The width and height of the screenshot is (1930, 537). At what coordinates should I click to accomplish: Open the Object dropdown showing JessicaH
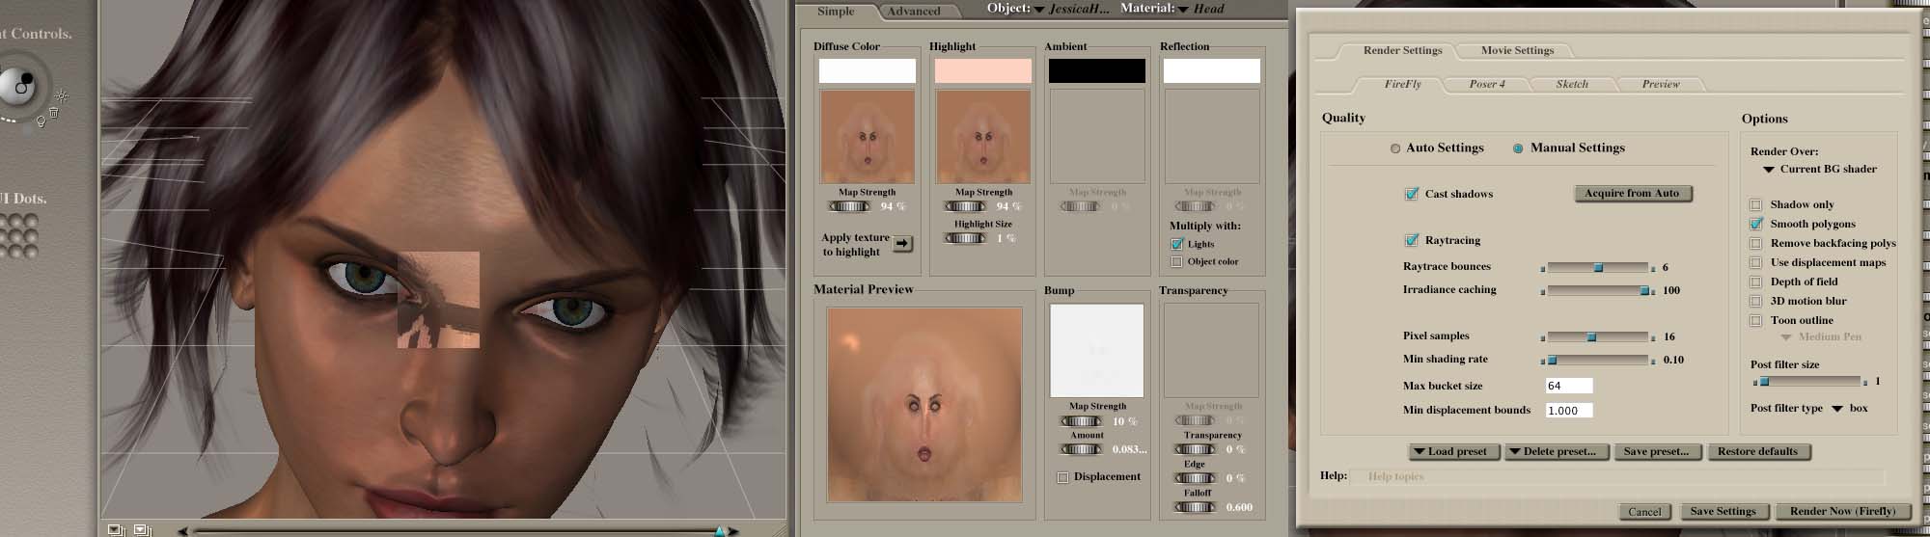[x=1071, y=9]
